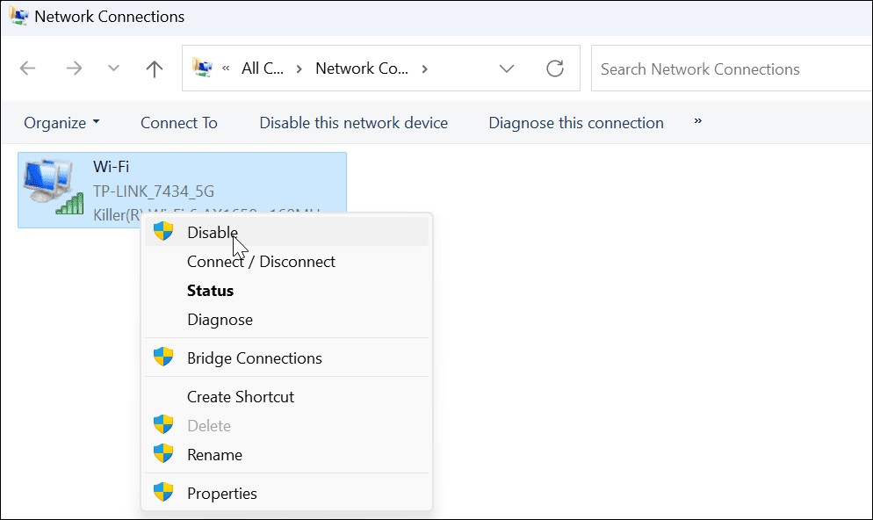Click the back navigation arrow

(x=27, y=68)
